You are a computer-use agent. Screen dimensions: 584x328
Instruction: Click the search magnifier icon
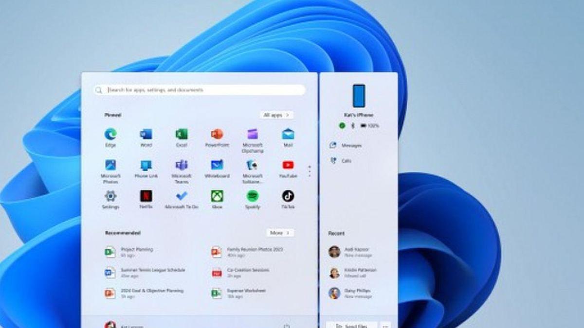[x=99, y=90]
